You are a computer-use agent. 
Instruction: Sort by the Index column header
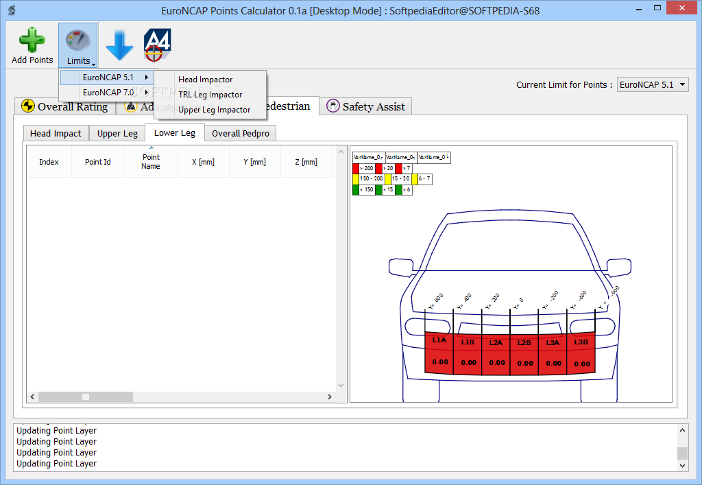pos(49,162)
